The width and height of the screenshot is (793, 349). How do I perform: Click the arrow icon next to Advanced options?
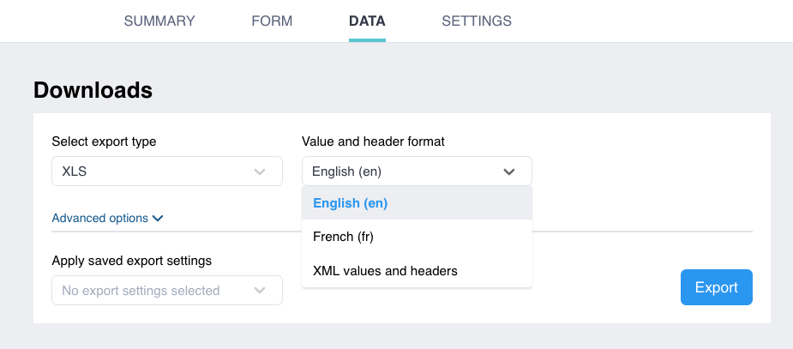click(x=158, y=219)
